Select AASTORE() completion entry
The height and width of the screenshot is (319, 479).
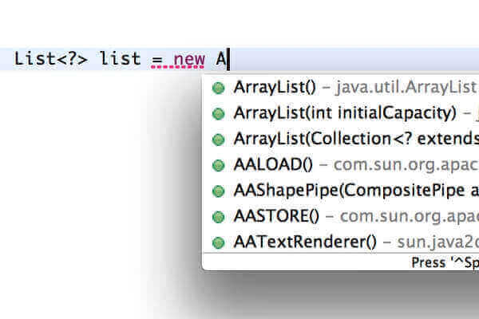(341, 216)
